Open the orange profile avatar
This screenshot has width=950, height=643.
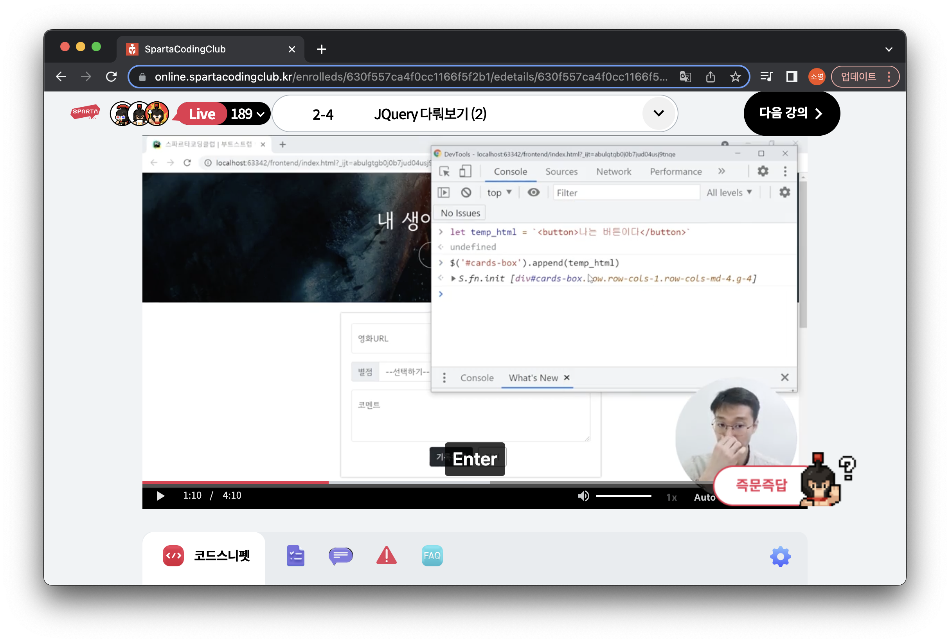click(x=816, y=76)
